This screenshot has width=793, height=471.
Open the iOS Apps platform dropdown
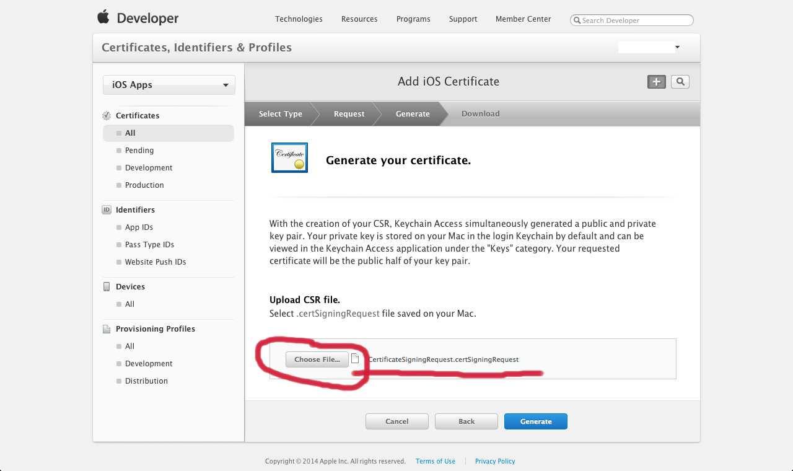(169, 85)
